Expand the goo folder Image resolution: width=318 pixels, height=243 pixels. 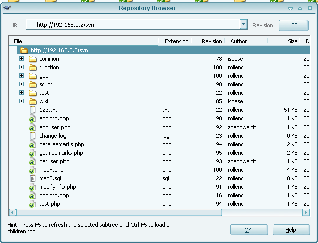[21, 75]
